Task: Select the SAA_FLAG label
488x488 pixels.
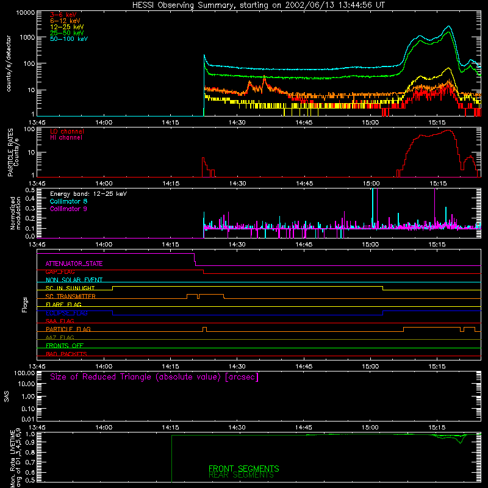Action: 60,321
